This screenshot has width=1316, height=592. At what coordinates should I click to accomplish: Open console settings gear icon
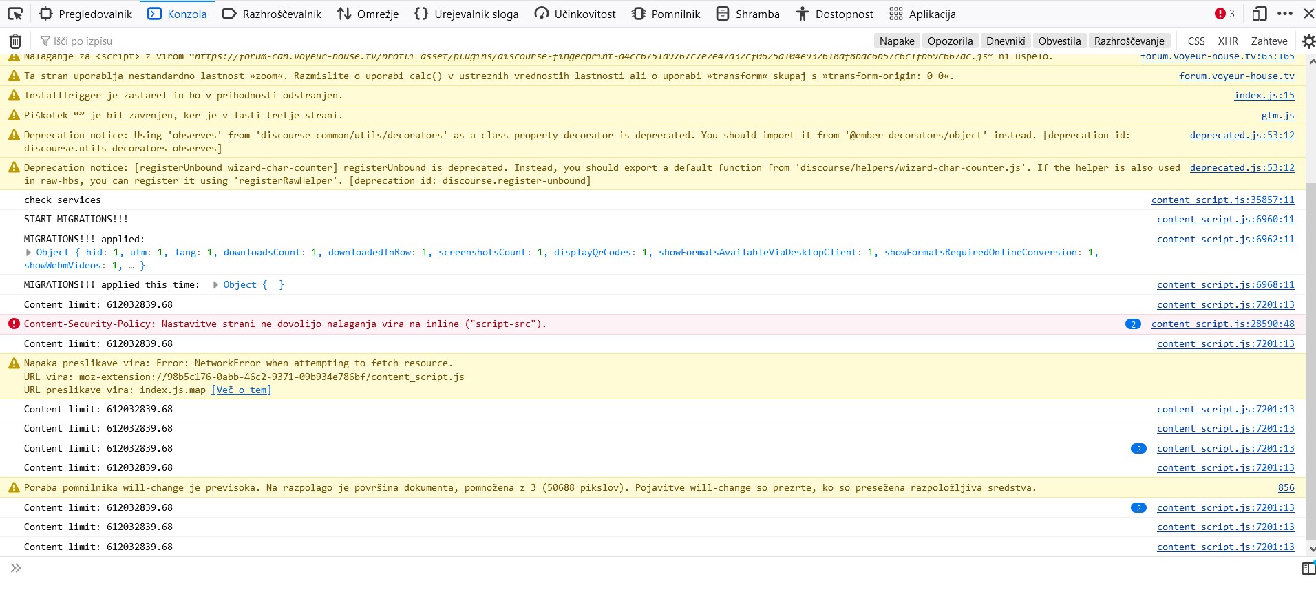1308,41
